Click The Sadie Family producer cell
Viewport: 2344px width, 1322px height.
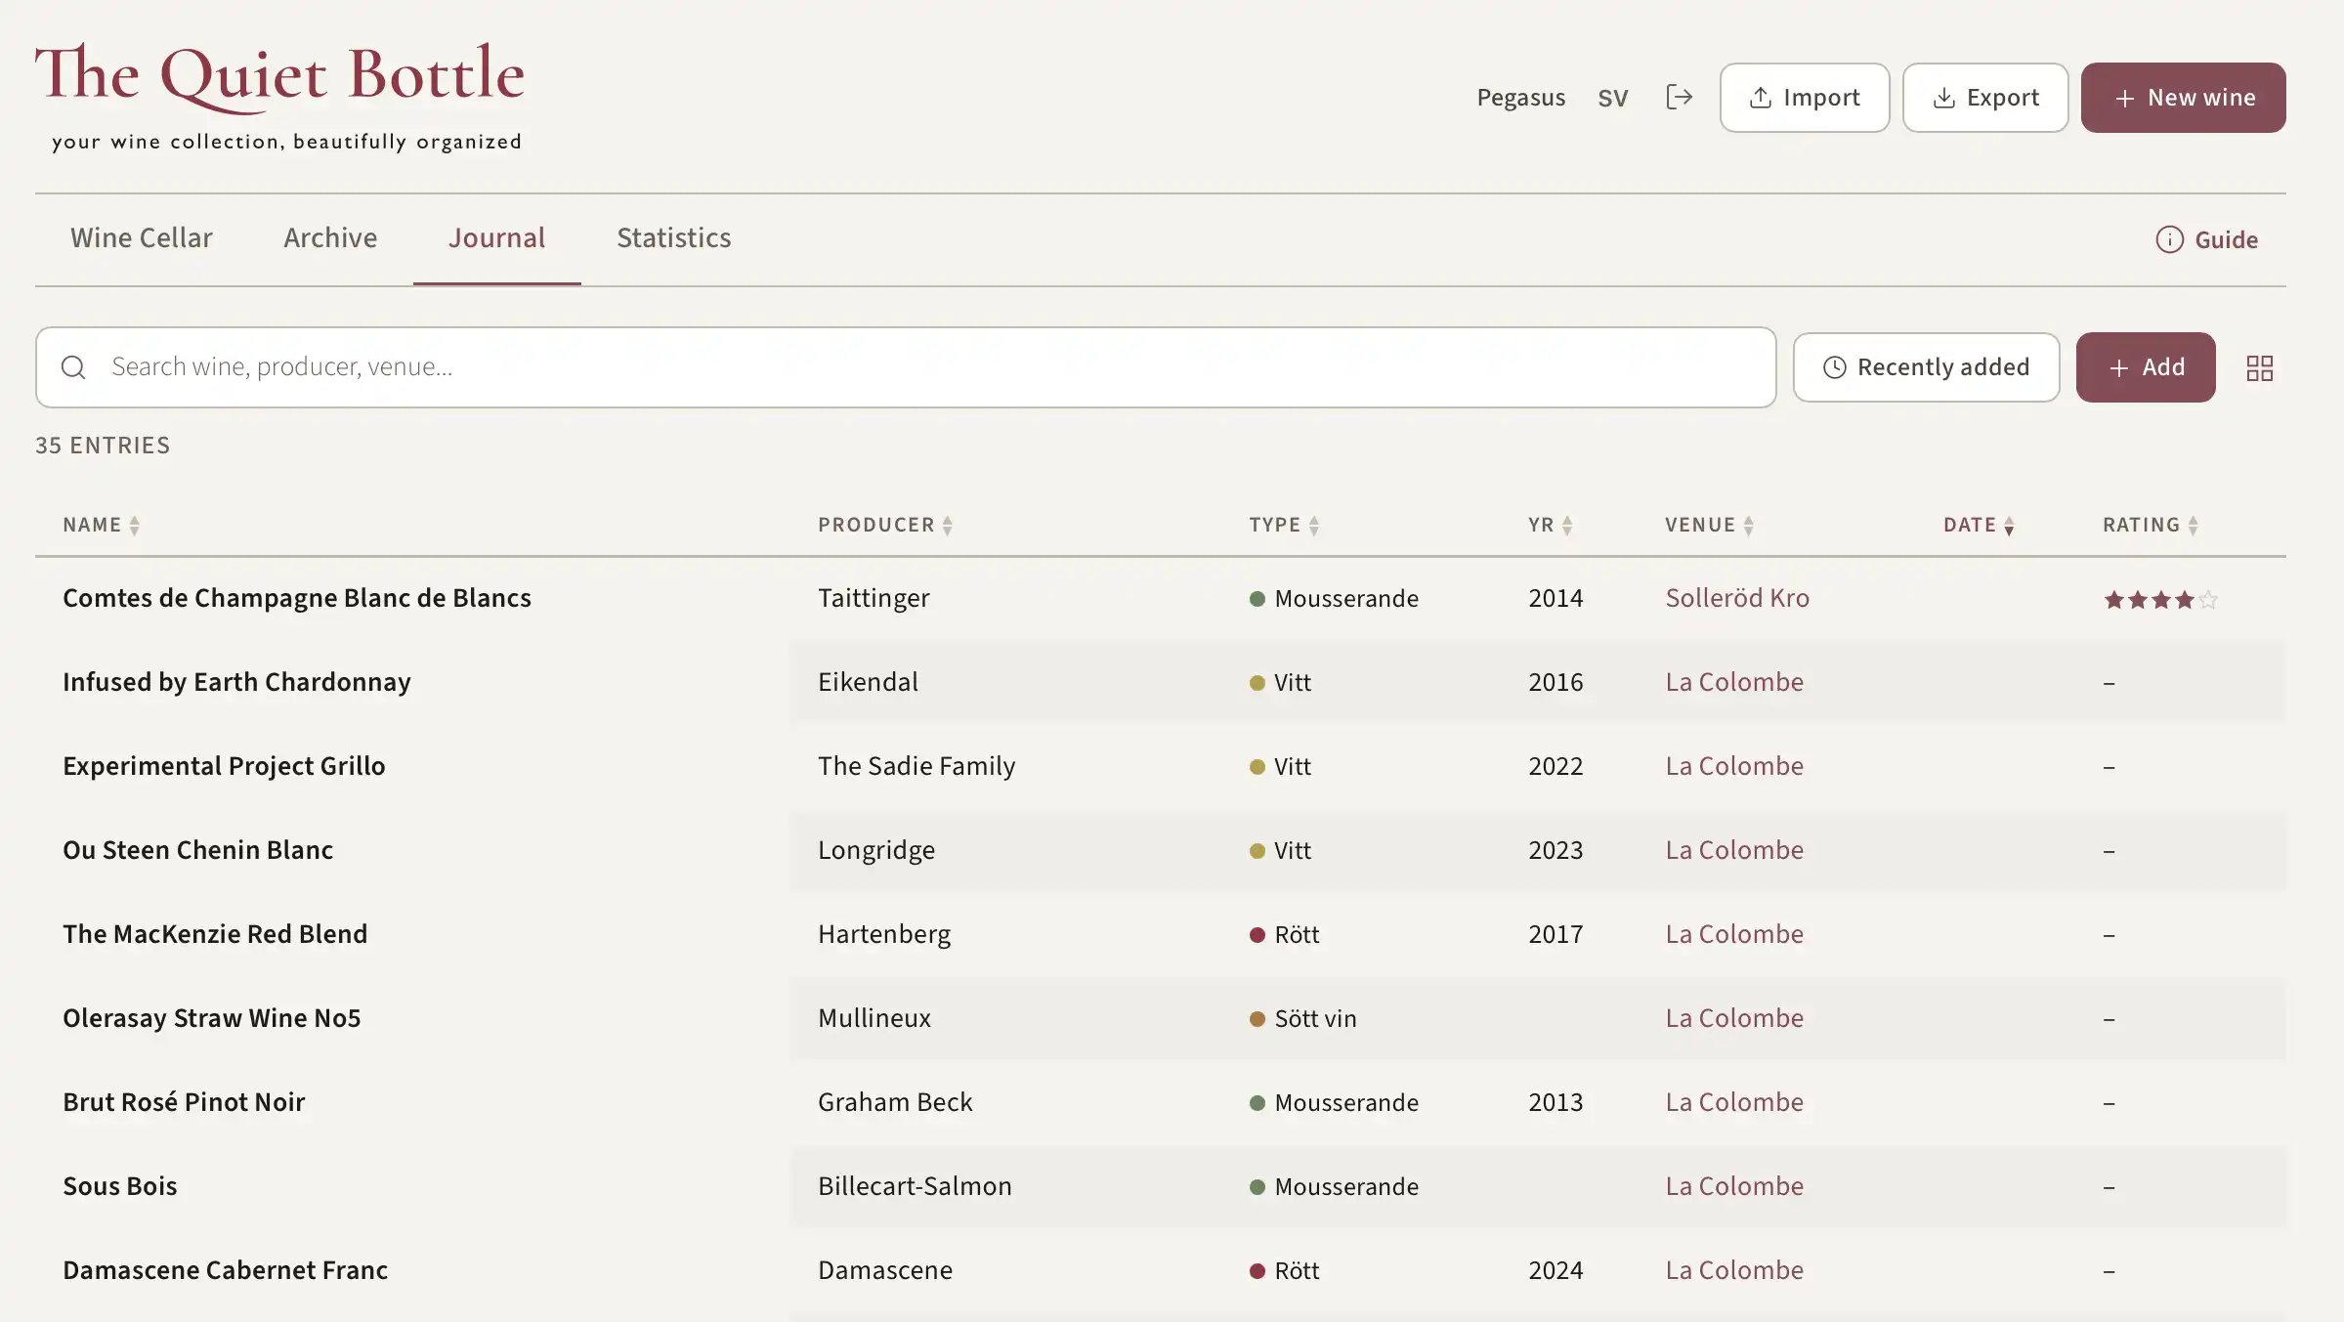[x=916, y=765]
